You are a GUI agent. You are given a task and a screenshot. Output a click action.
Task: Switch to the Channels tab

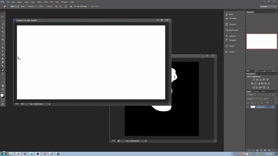[256, 91]
